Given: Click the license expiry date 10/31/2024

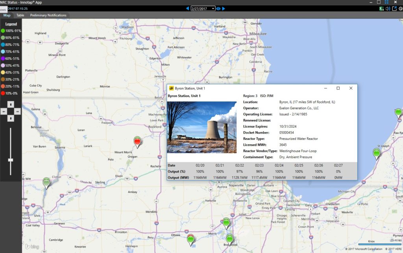Looking at the screenshot, I should click(288, 126).
